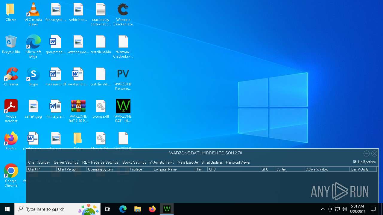Screen dimensions: 383x215
Task: Open the Windows Start menu
Action: tap(7, 209)
